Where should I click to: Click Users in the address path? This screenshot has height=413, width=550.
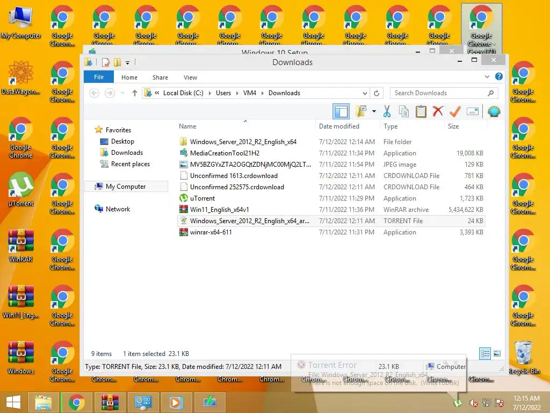pyautogui.click(x=223, y=93)
